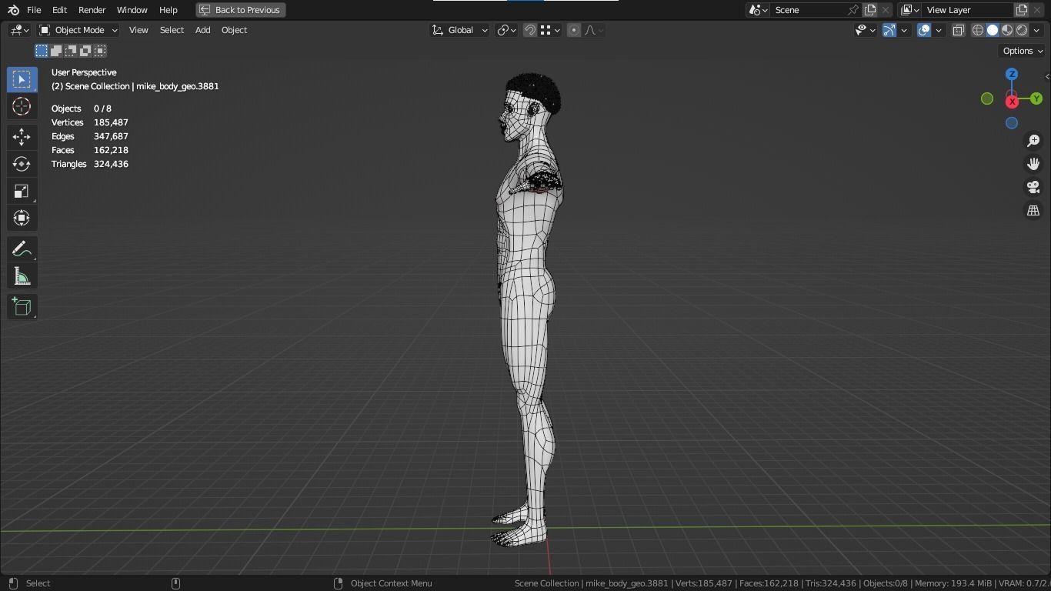The image size is (1051, 591).
Task: Click the Scene name field
Action: pyautogui.click(x=808, y=10)
